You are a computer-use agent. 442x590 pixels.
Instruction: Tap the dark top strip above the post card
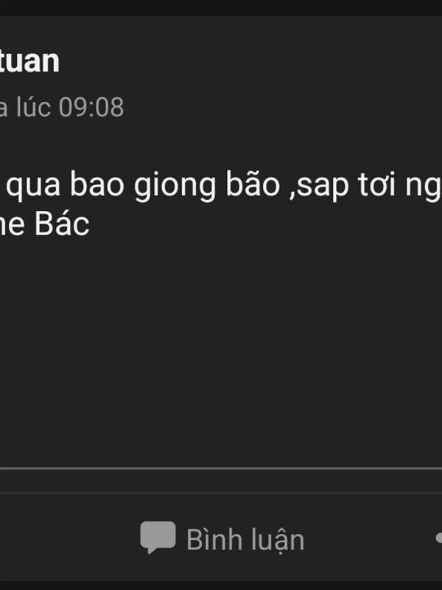pos(221,7)
